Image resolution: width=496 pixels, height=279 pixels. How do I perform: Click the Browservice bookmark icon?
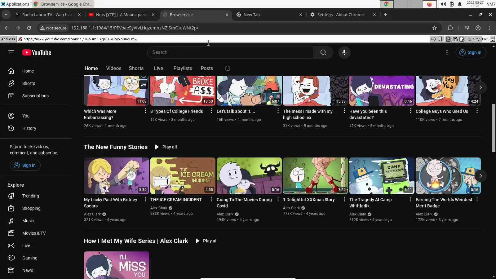[440, 39]
